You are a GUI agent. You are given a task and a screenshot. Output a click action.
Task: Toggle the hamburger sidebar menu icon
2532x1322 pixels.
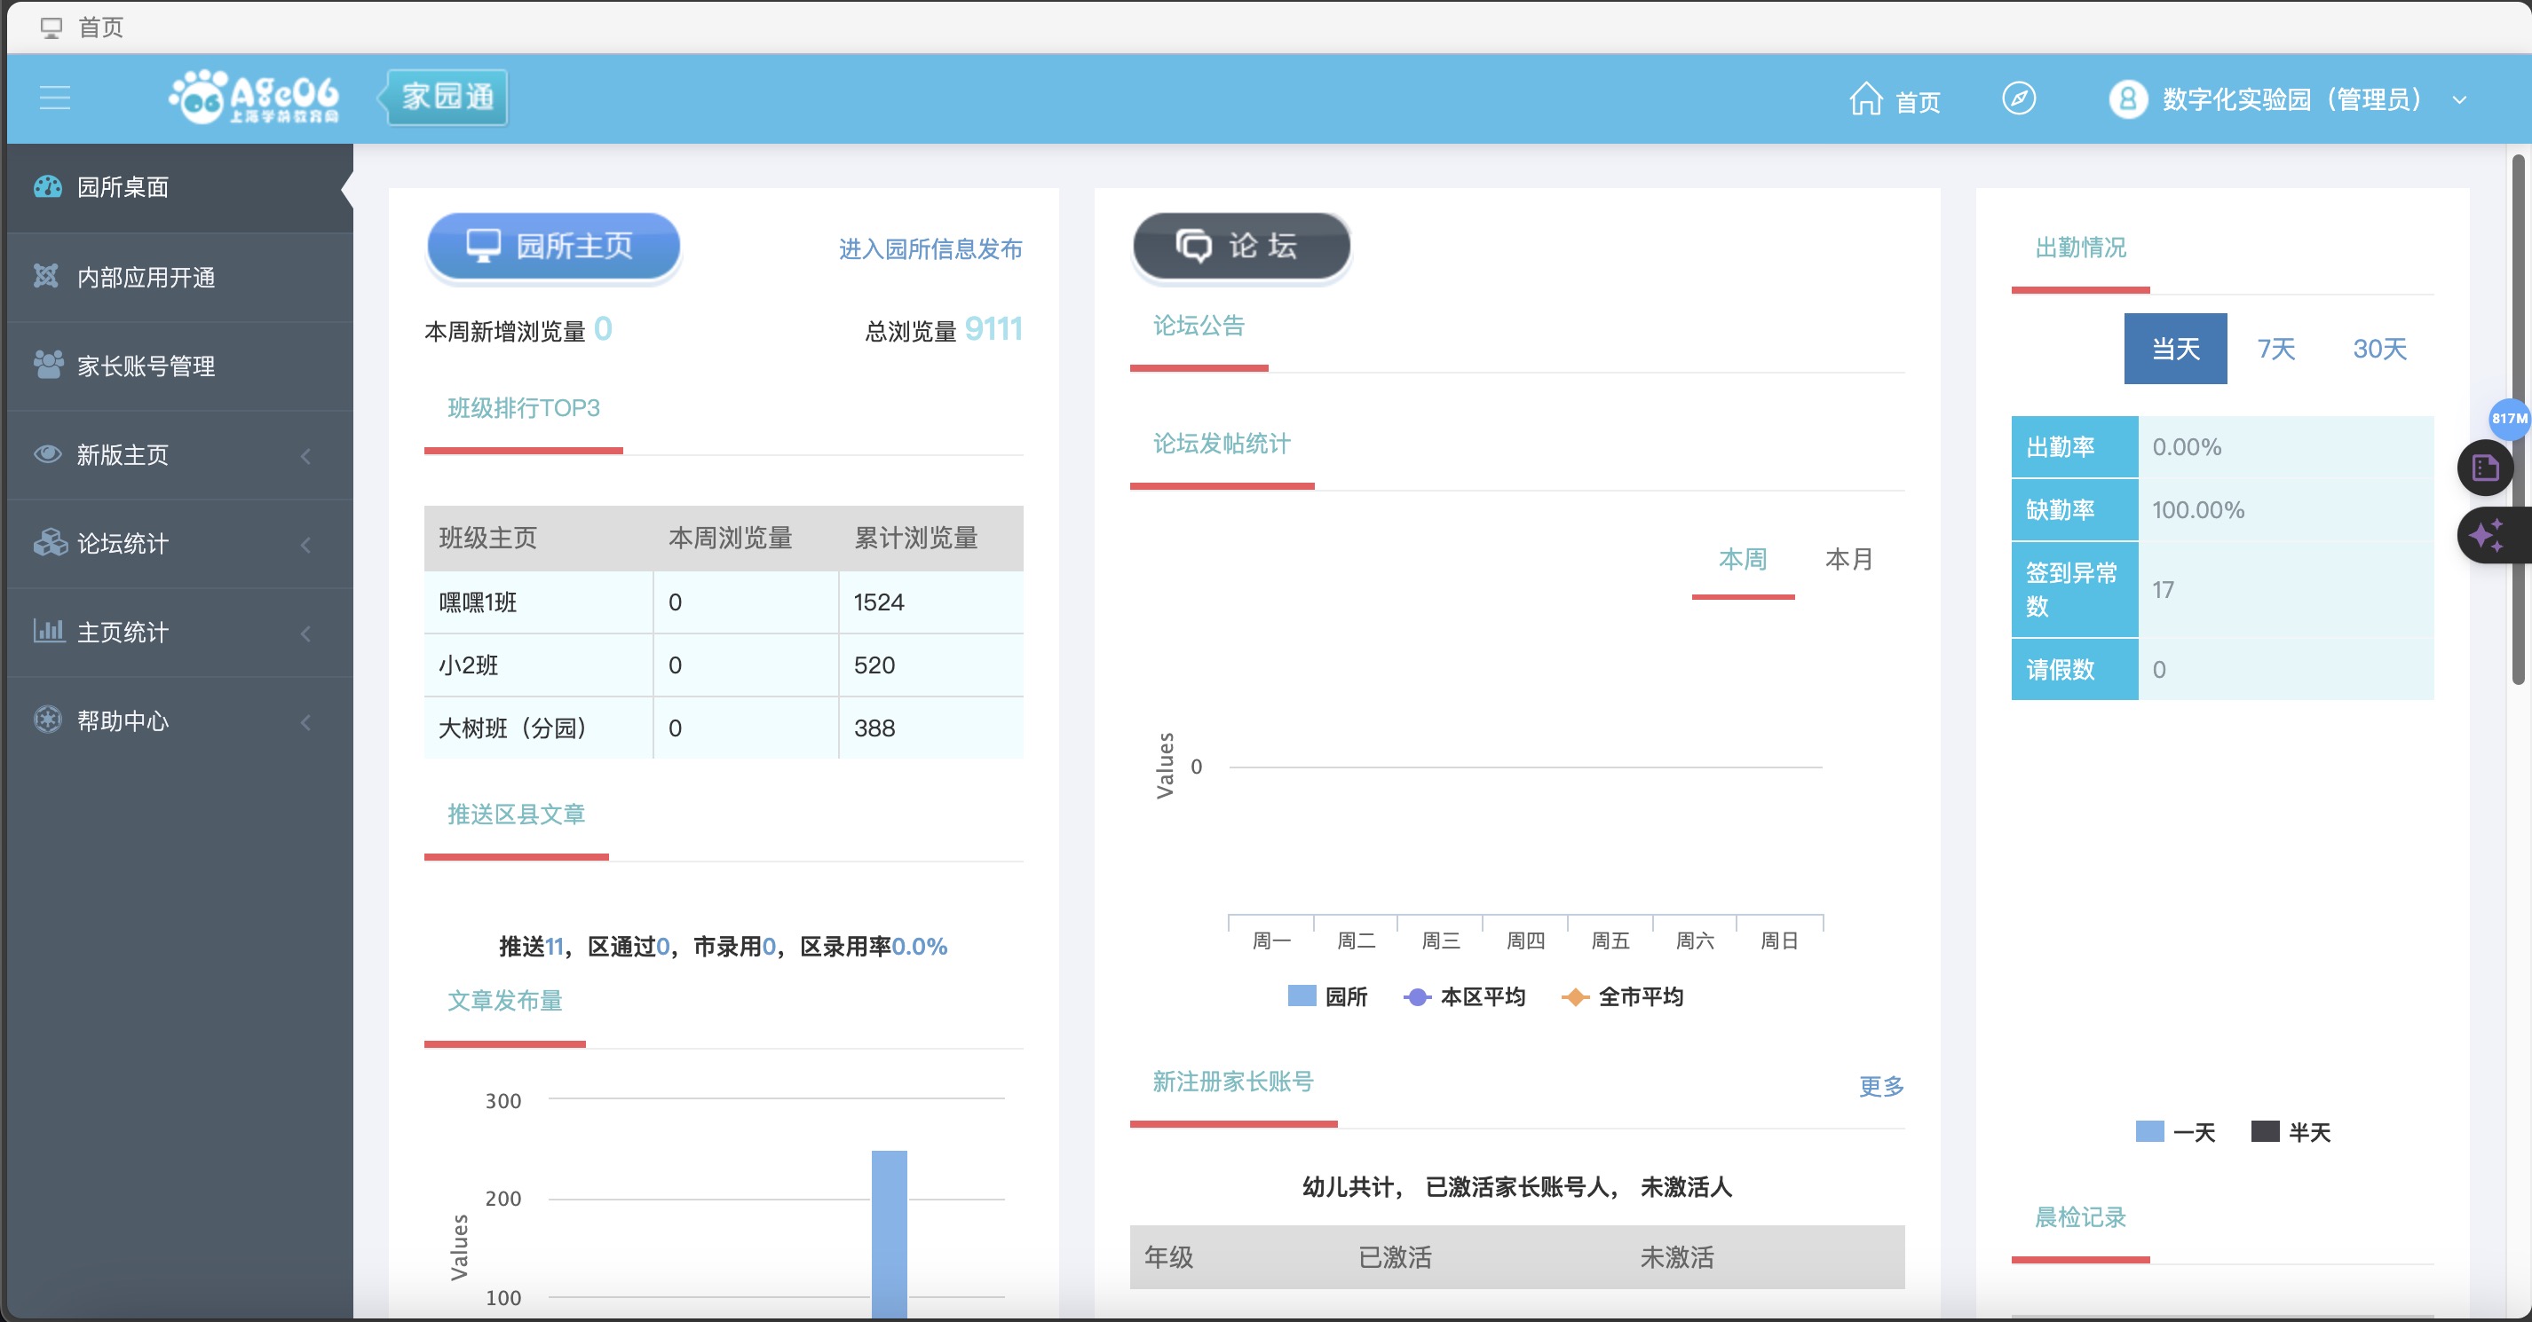(x=55, y=98)
